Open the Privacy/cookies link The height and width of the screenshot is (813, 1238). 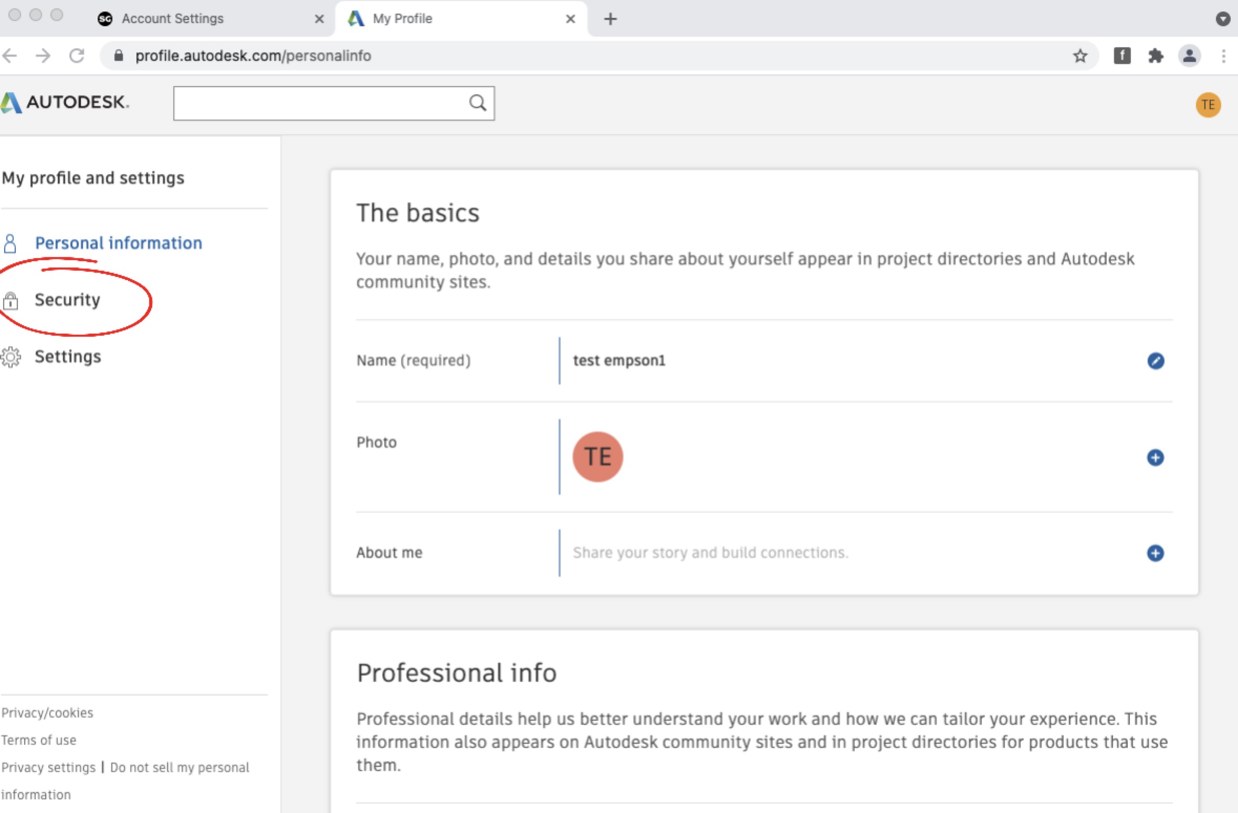(x=47, y=713)
